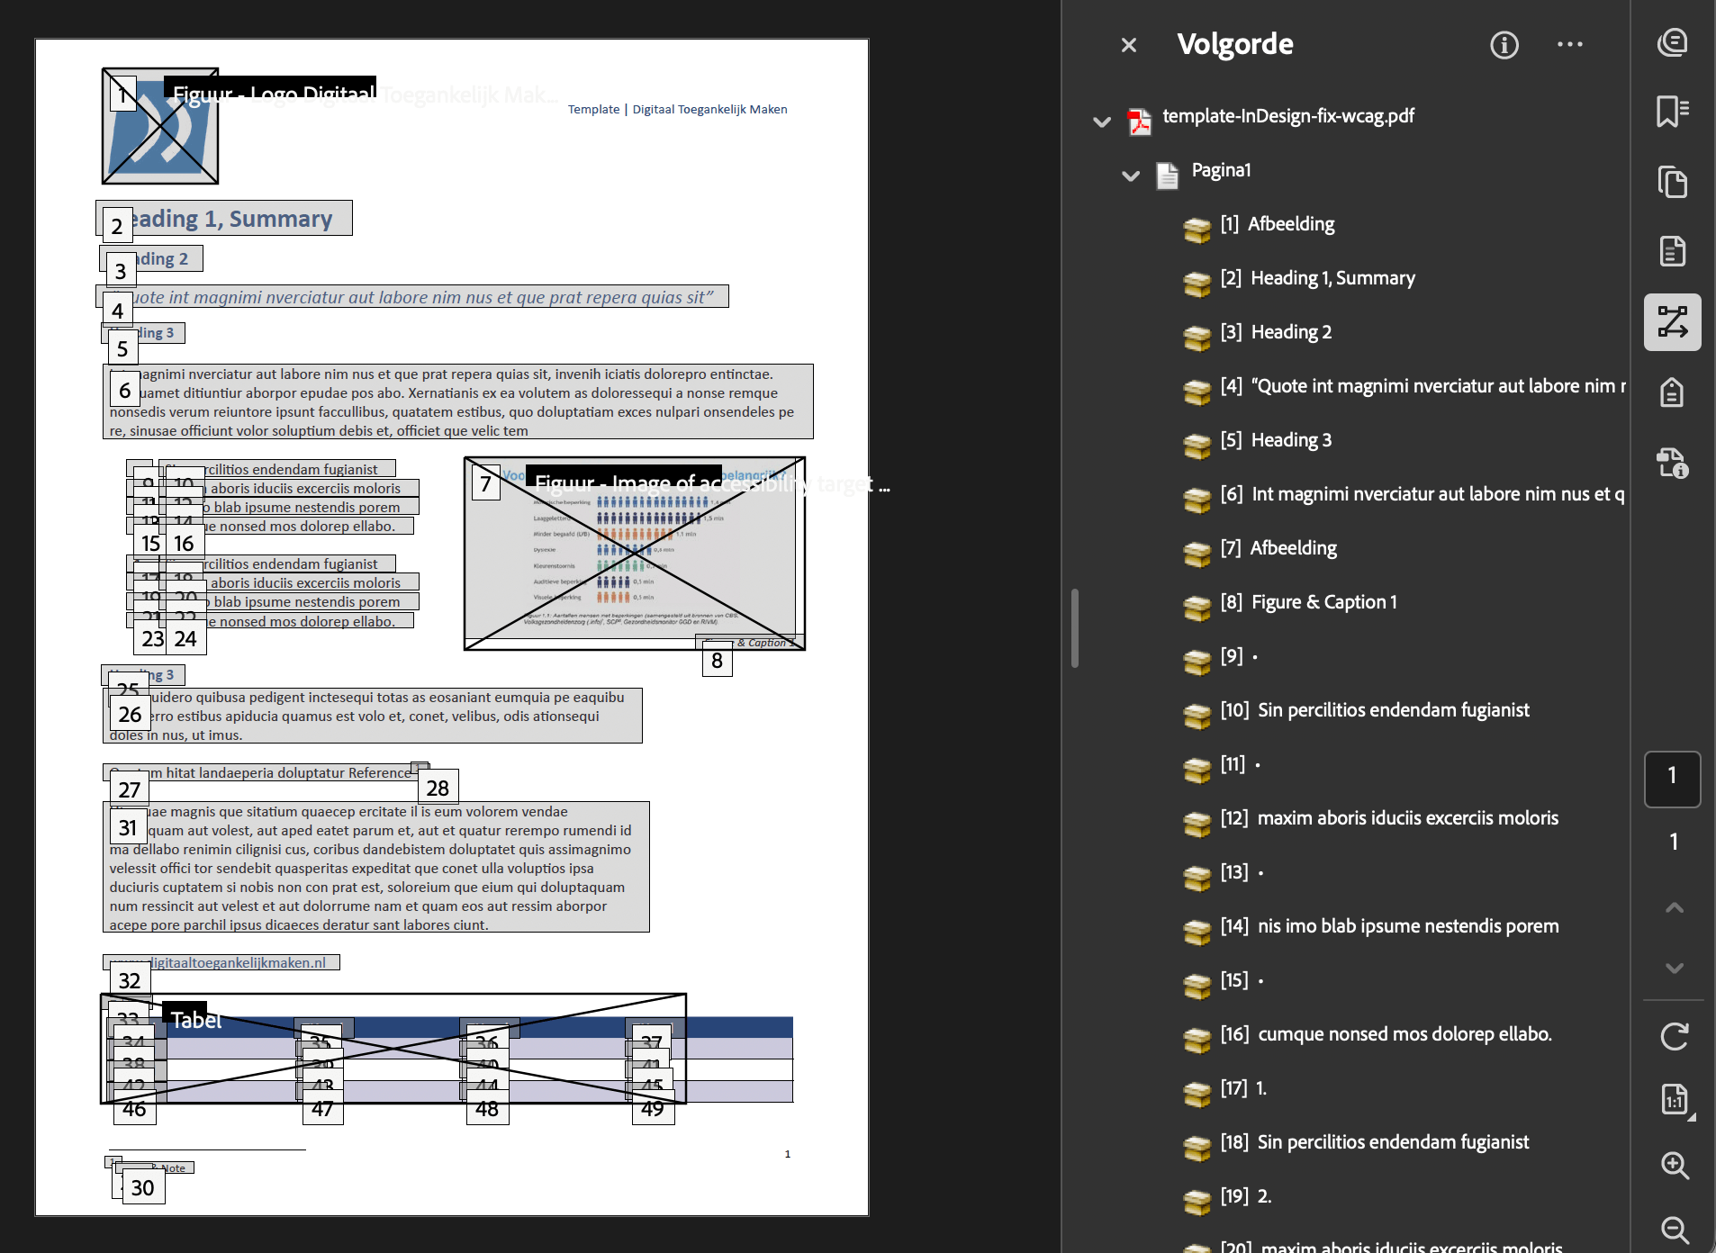The width and height of the screenshot is (1716, 1253).
Task: Select the [2] Heading 1, Summary item
Action: click(1332, 278)
